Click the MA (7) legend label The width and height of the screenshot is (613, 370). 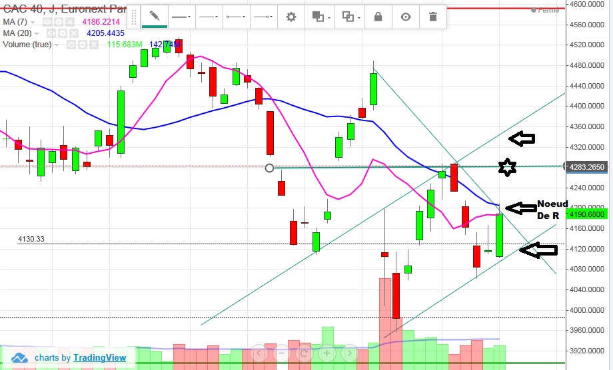(x=15, y=22)
